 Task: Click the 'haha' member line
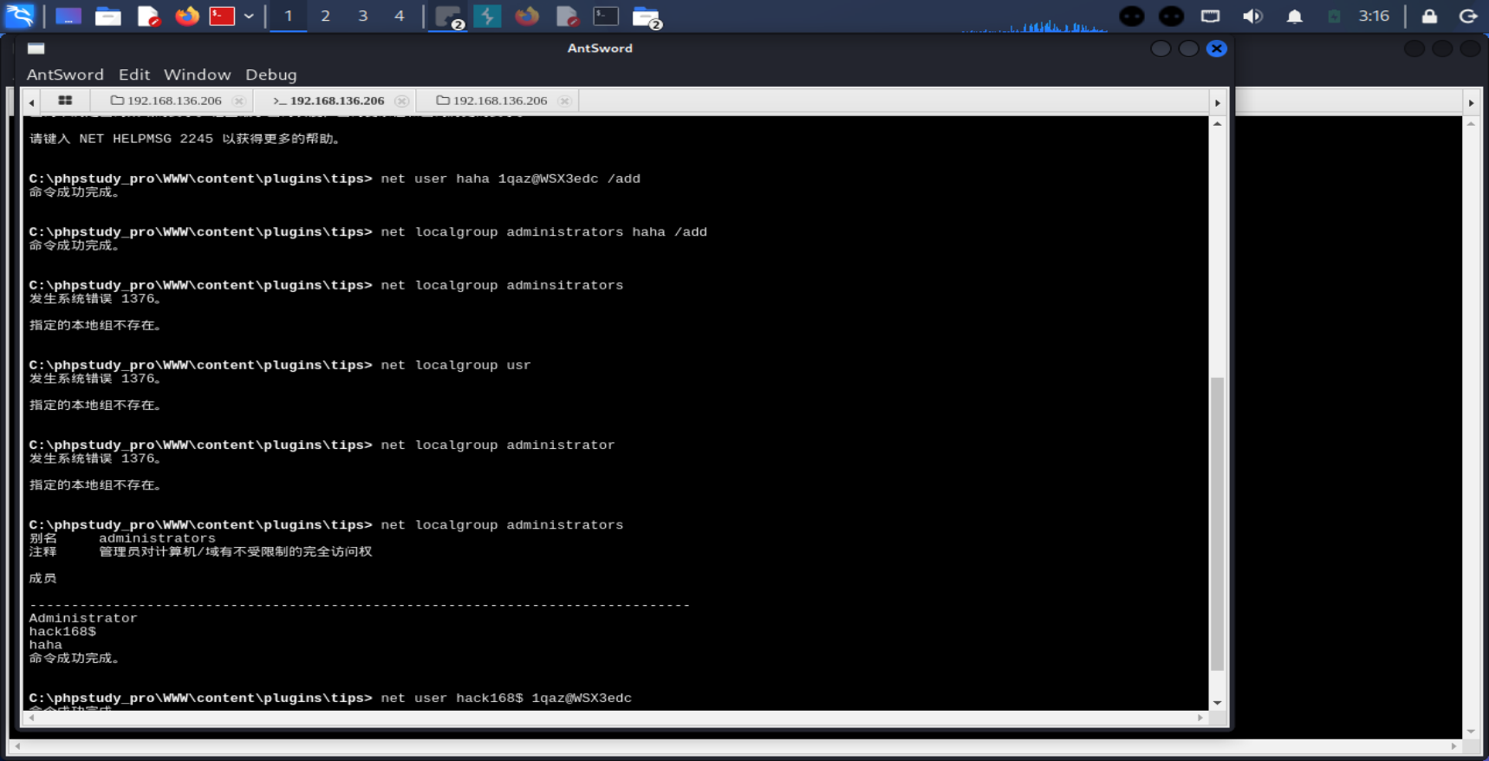coord(45,645)
